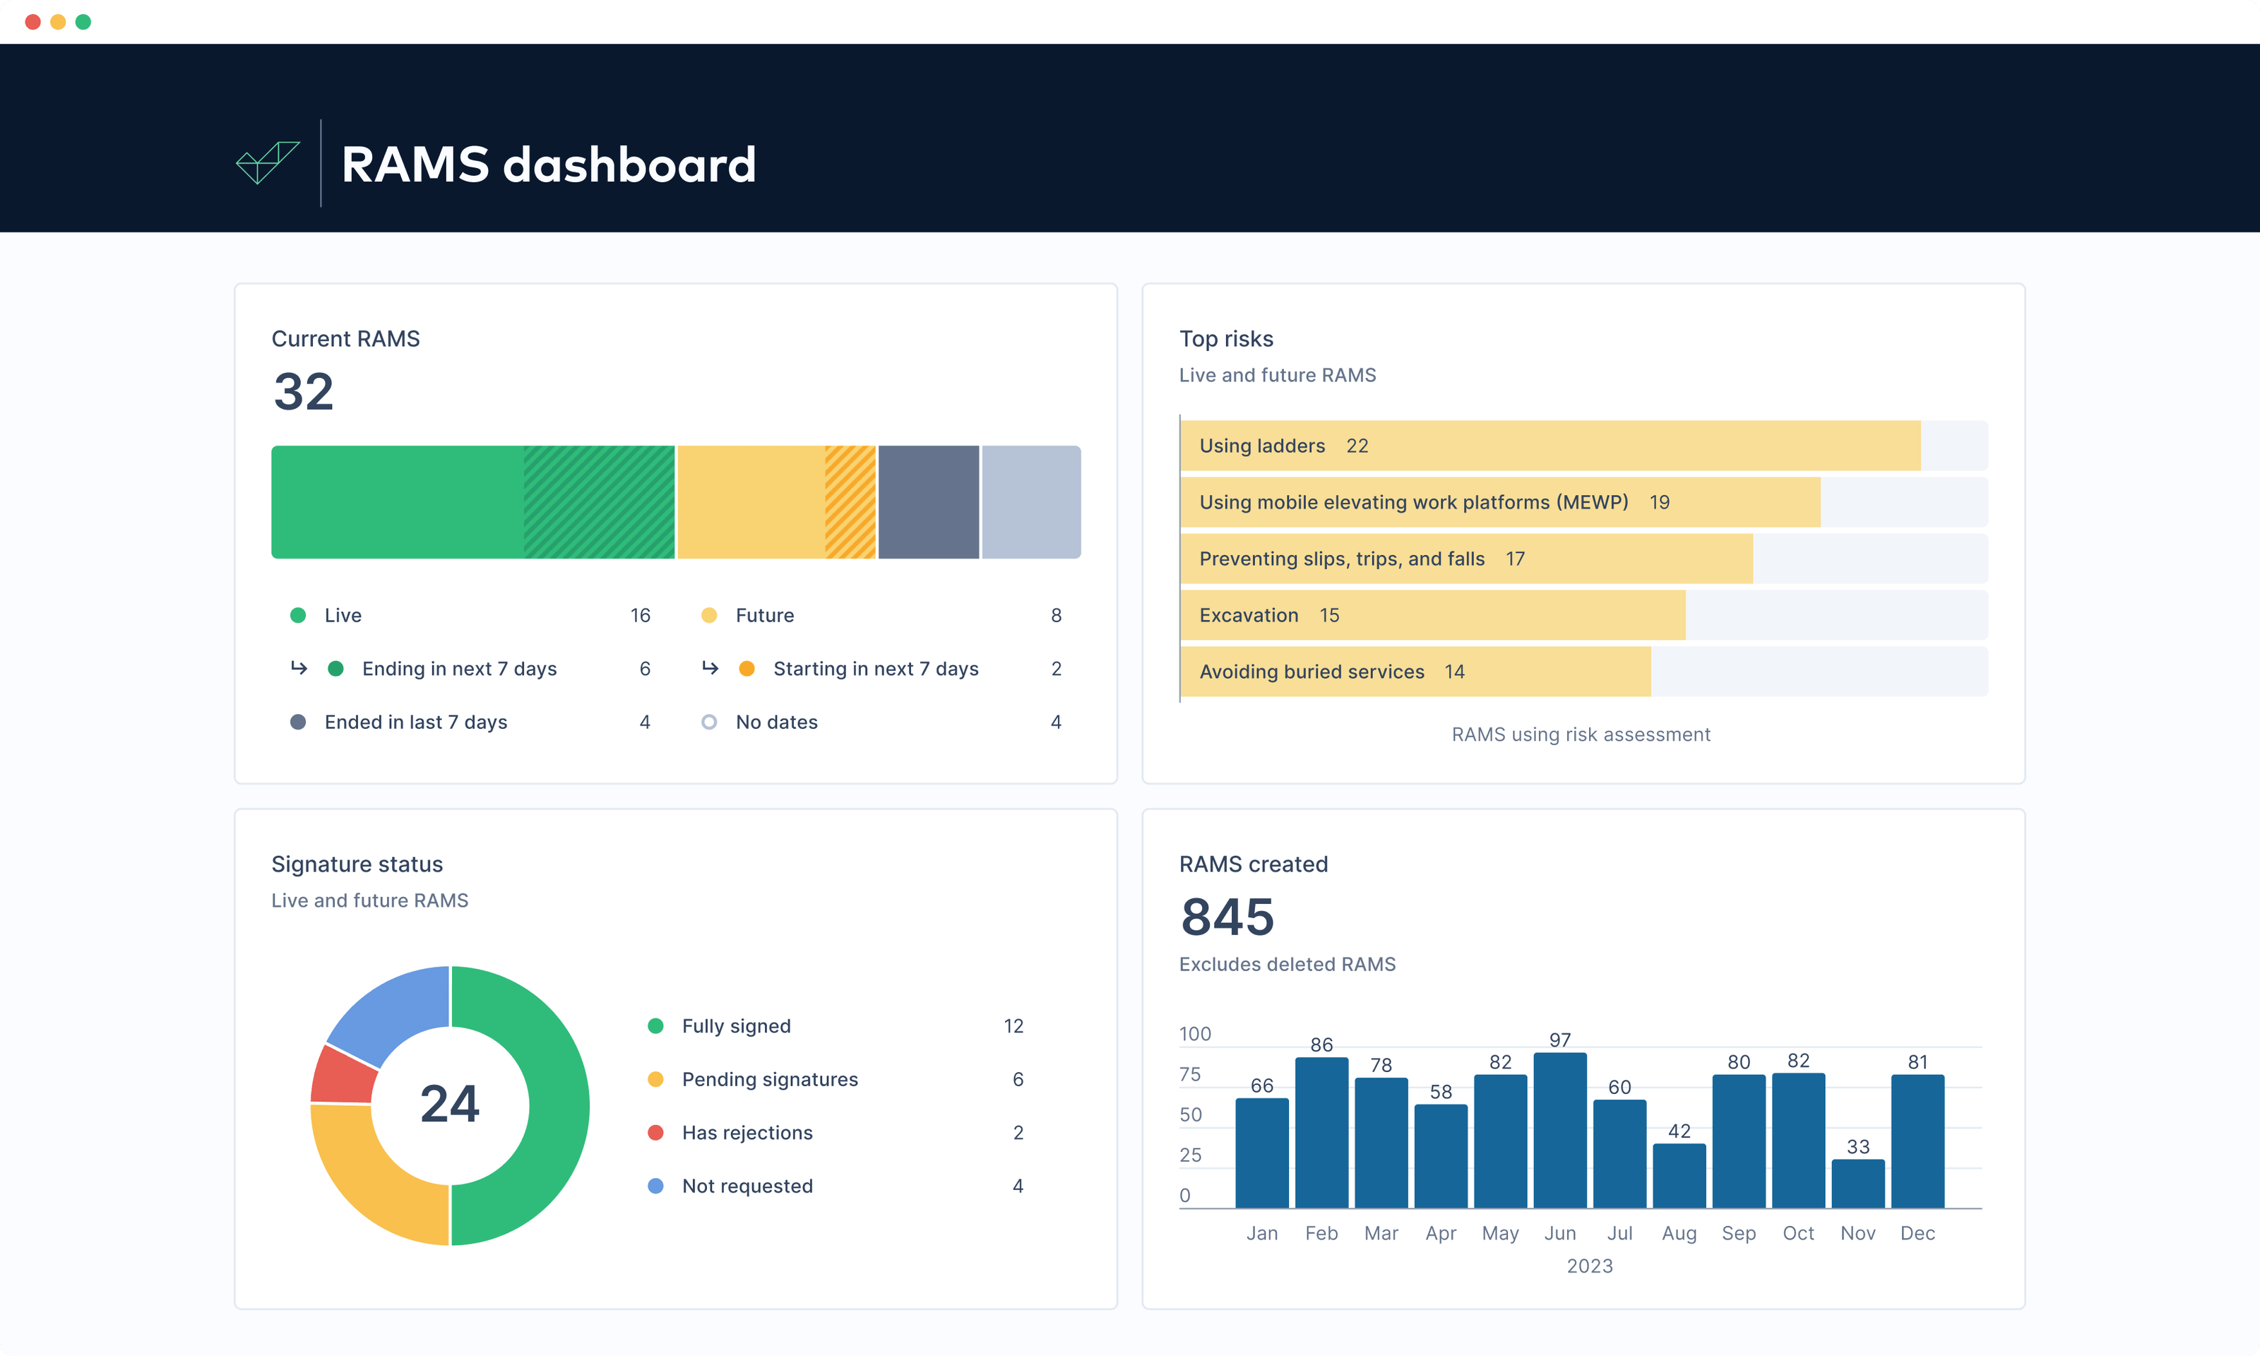Click the yellow Future status dot
The image size is (2260, 1356).
pos(710,615)
